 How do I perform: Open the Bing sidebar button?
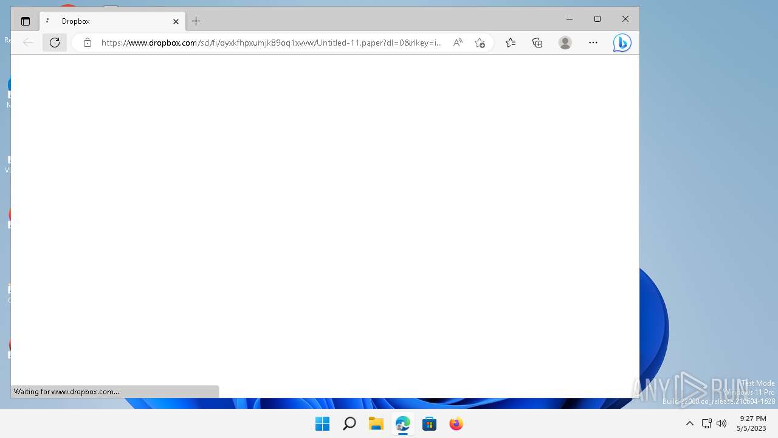(622, 43)
